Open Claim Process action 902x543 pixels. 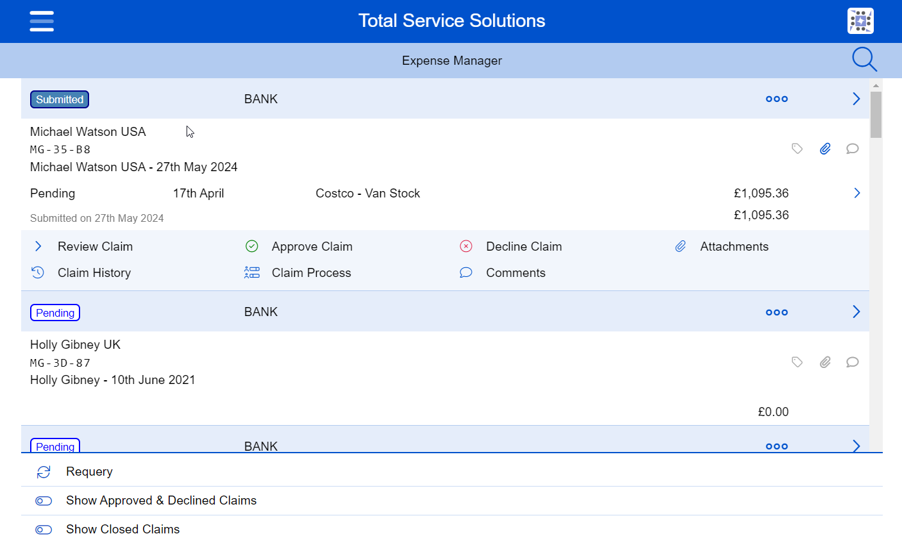click(312, 272)
